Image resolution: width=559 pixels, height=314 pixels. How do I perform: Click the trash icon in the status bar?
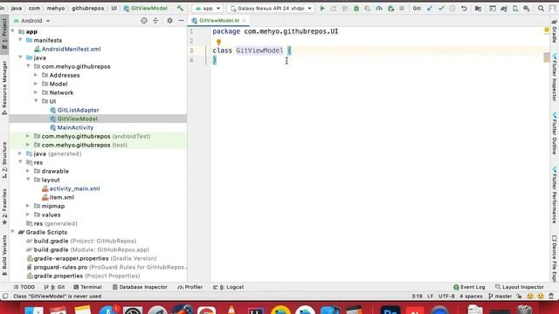click(551, 297)
